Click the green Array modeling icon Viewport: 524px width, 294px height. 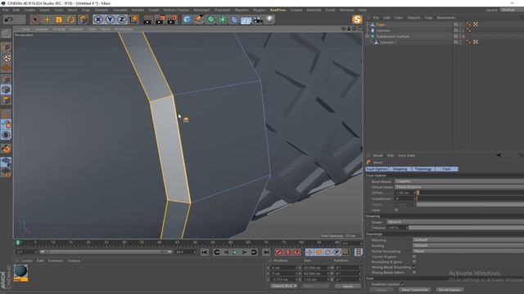(223, 20)
